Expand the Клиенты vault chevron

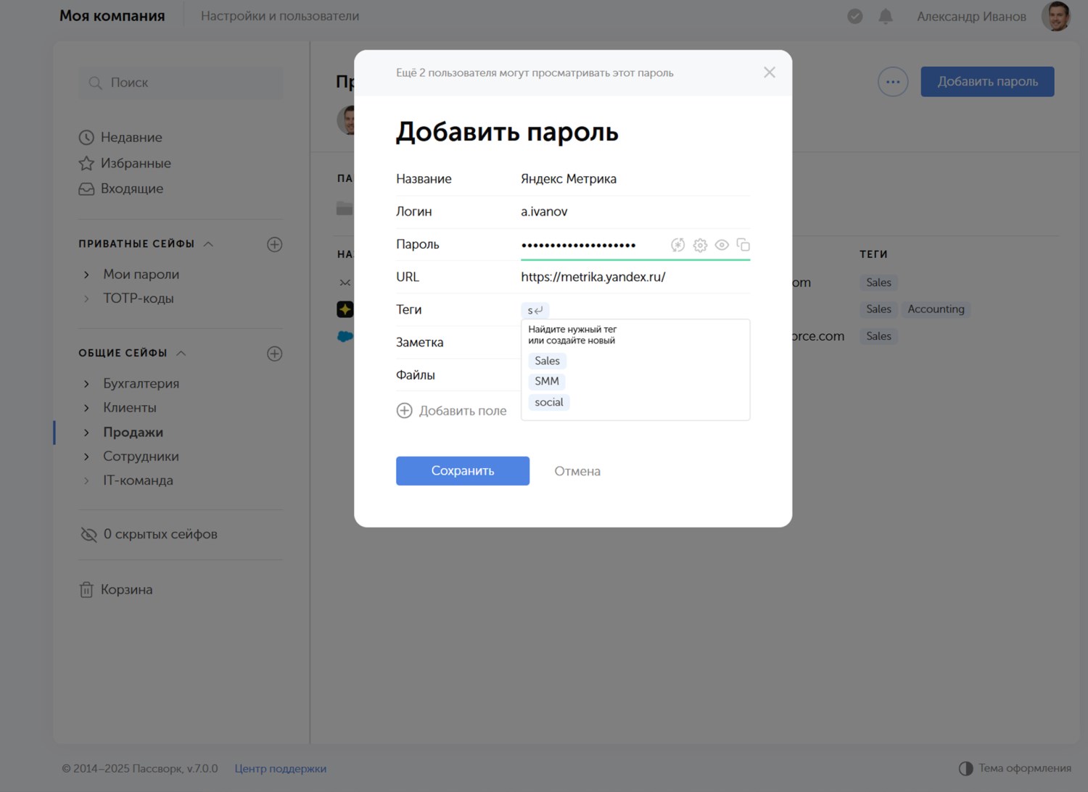click(87, 408)
